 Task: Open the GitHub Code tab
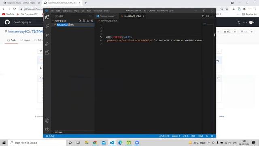[11, 40]
